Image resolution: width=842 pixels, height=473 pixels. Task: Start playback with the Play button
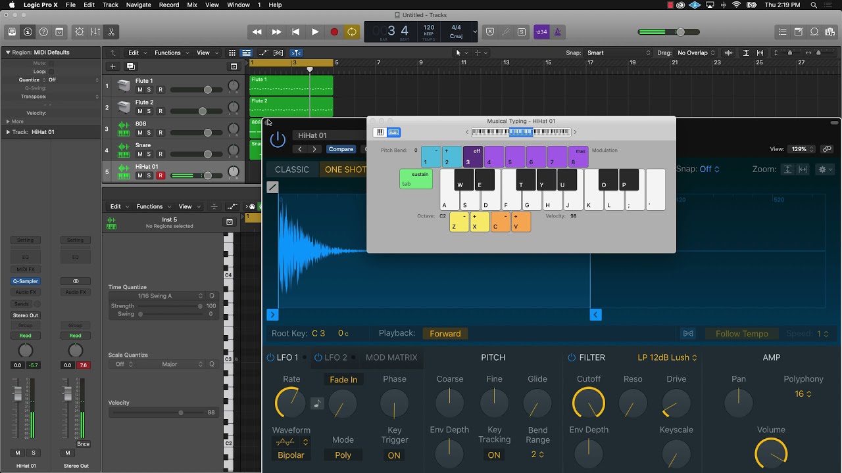315,32
